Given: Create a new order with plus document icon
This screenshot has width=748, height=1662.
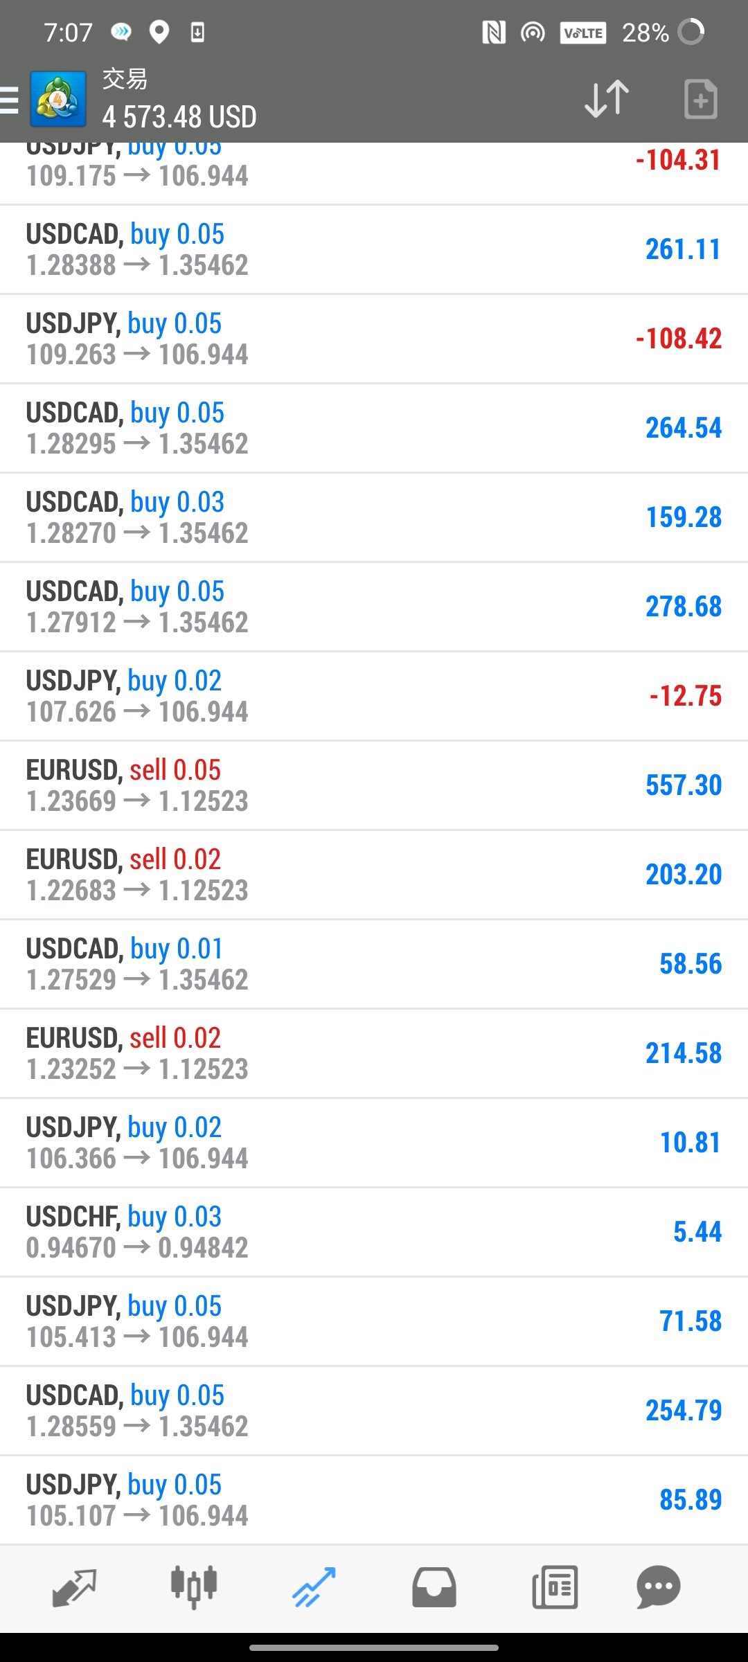Looking at the screenshot, I should [x=700, y=99].
